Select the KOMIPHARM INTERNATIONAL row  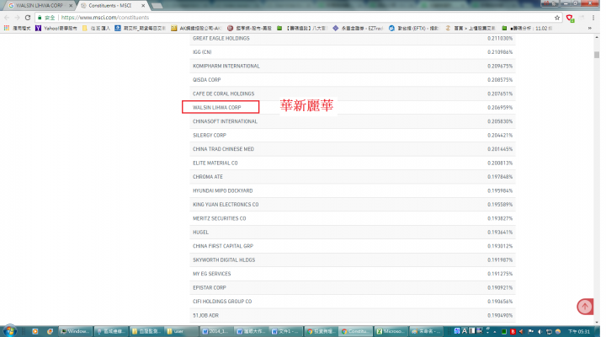[x=353, y=66]
